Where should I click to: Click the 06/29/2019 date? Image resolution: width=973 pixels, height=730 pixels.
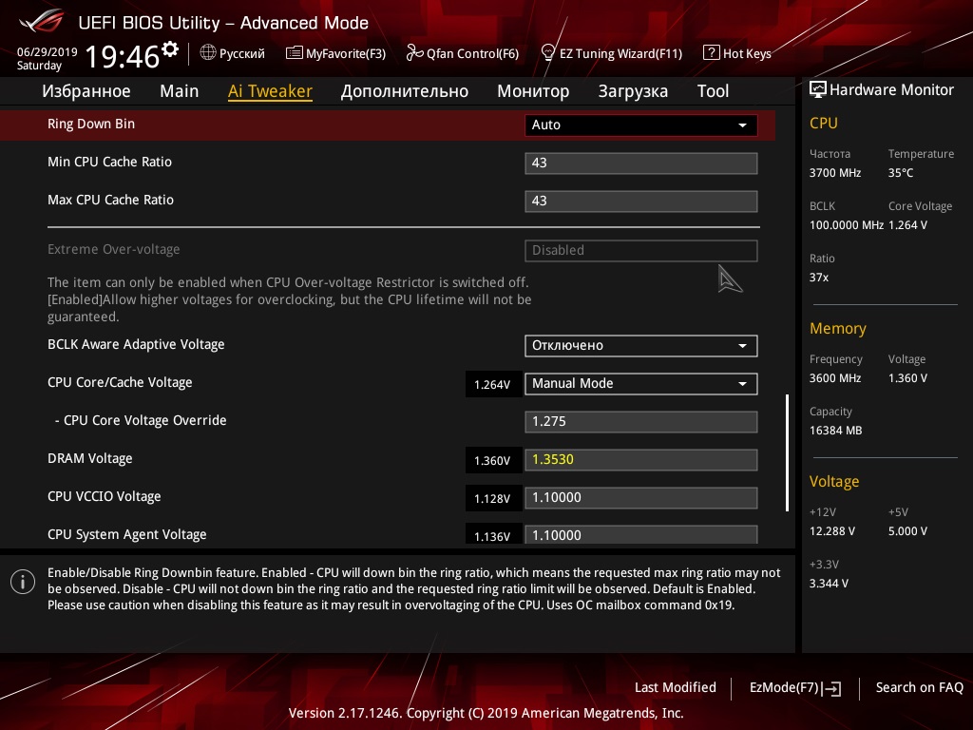coord(48,51)
